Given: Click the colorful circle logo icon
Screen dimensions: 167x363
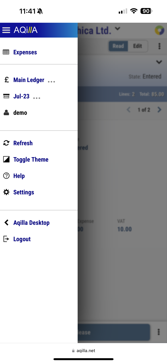Looking at the screenshot, I should (159, 30).
